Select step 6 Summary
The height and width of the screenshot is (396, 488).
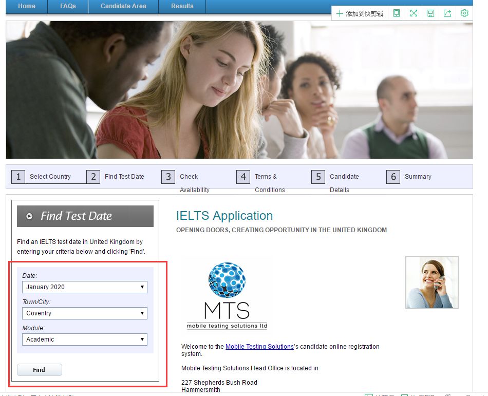[x=409, y=177]
